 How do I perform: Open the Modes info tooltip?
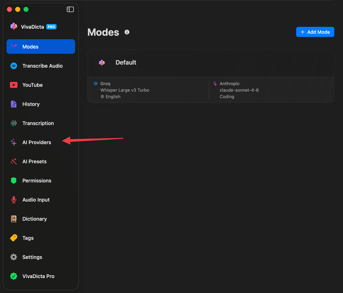click(127, 32)
